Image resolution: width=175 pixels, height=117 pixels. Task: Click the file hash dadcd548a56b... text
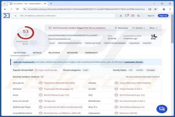tap(74, 35)
